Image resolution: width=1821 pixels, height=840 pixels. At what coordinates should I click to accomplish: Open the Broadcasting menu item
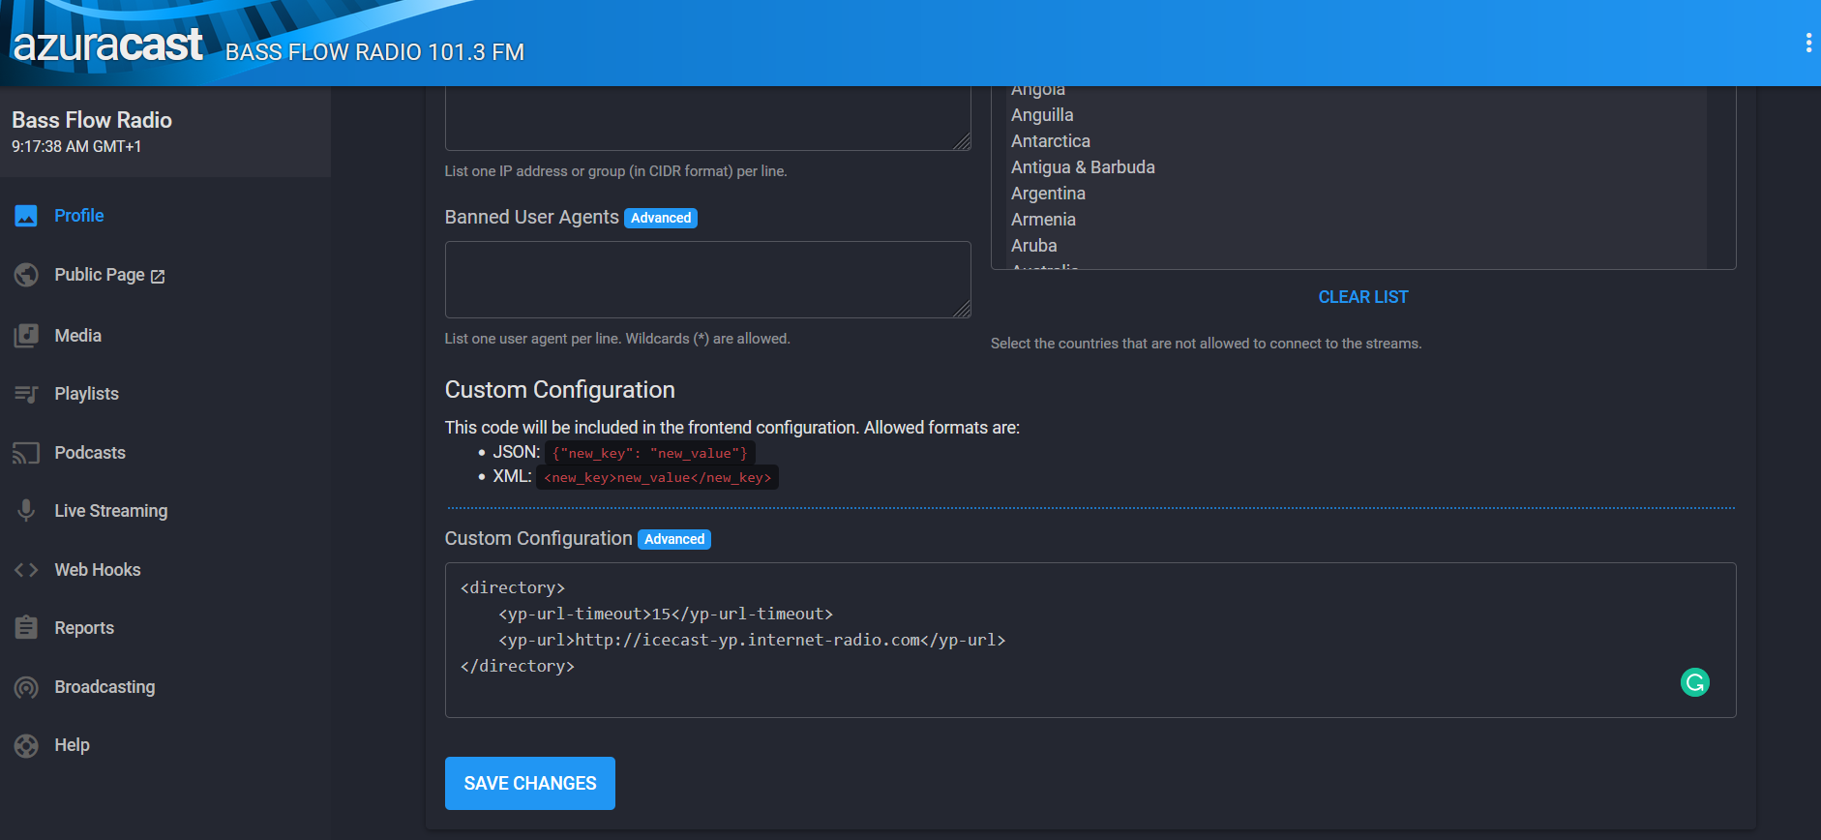click(104, 687)
